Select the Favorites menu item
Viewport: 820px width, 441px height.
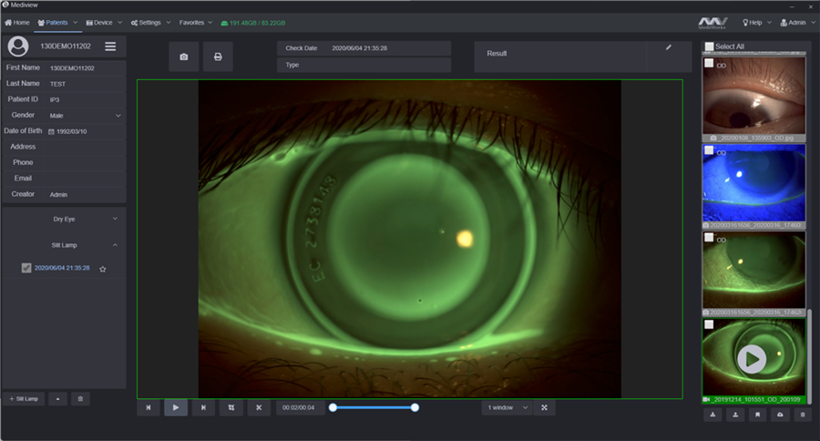(191, 23)
